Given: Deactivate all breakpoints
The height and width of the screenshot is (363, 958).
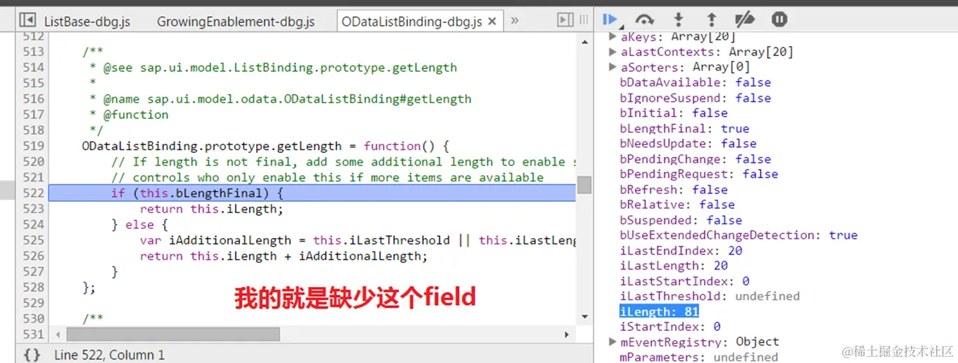Looking at the screenshot, I should [x=745, y=20].
